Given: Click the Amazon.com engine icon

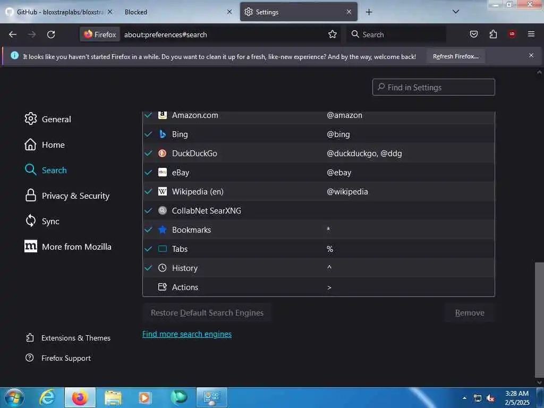Looking at the screenshot, I should [x=163, y=115].
